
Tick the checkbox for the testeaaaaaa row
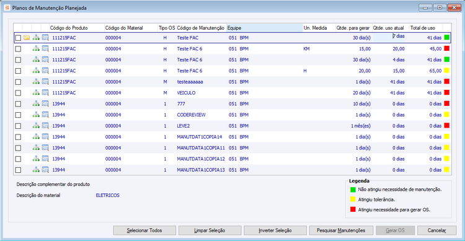[x=18, y=82]
